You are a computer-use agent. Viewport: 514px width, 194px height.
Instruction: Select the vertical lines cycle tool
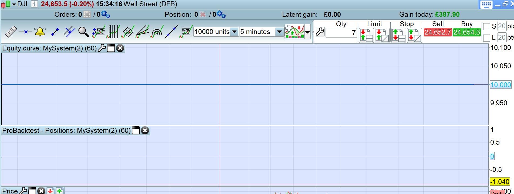[x=113, y=32]
